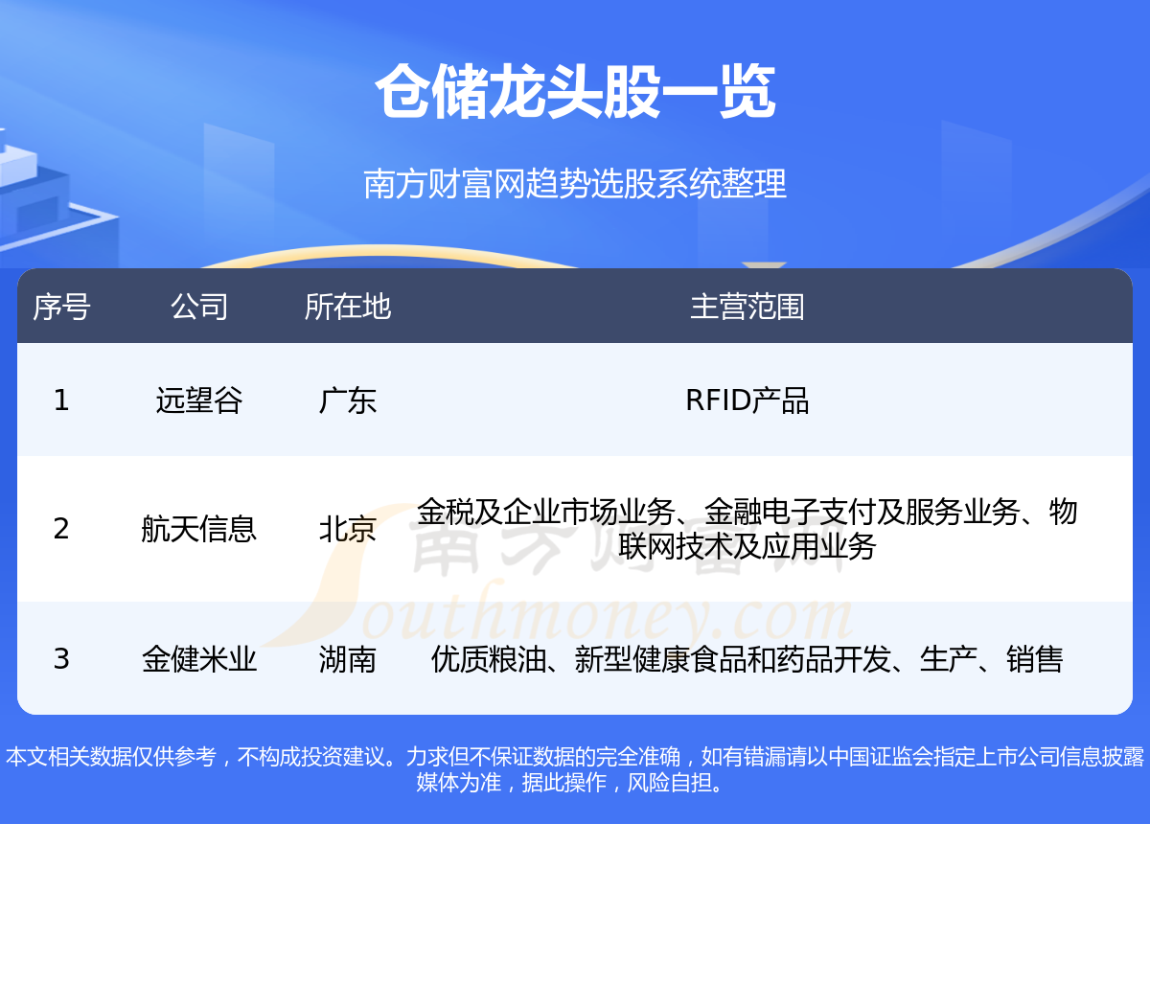Click the 序号 column header
1150x1006 pixels.
click(x=61, y=307)
